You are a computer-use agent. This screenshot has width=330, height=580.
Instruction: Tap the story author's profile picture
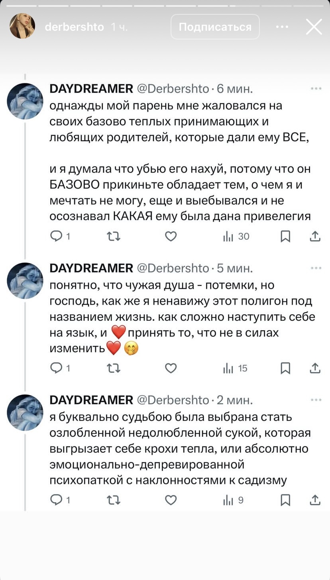(x=22, y=26)
